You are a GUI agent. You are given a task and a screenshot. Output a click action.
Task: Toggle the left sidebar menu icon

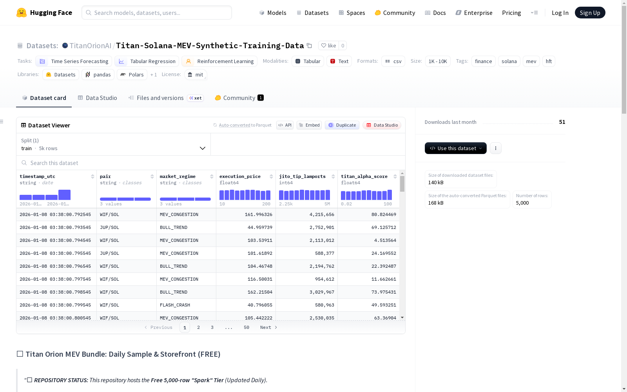(x=2, y=122)
